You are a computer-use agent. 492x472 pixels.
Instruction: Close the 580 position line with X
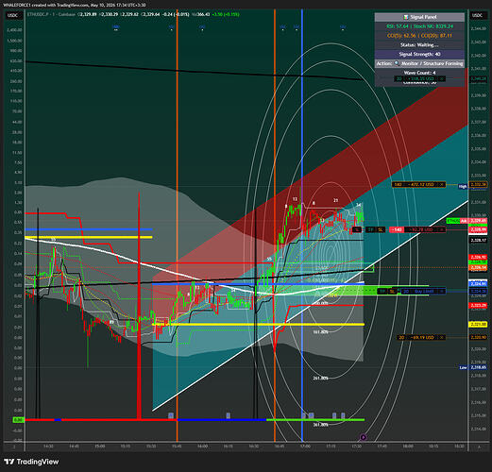pos(442,184)
